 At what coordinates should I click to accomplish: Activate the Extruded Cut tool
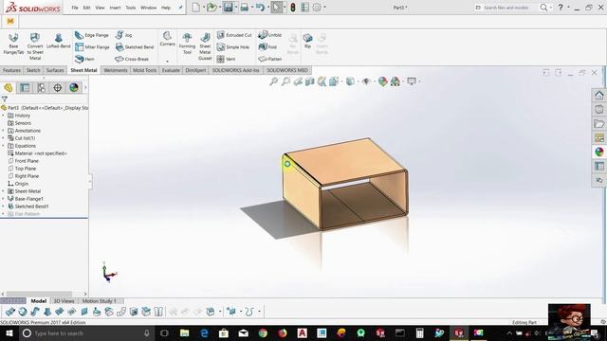click(x=234, y=35)
